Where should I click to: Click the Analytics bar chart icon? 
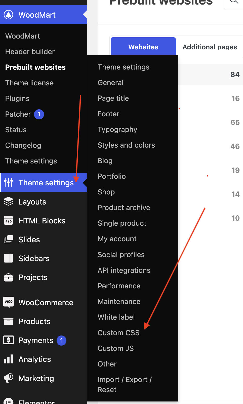(x=9, y=359)
